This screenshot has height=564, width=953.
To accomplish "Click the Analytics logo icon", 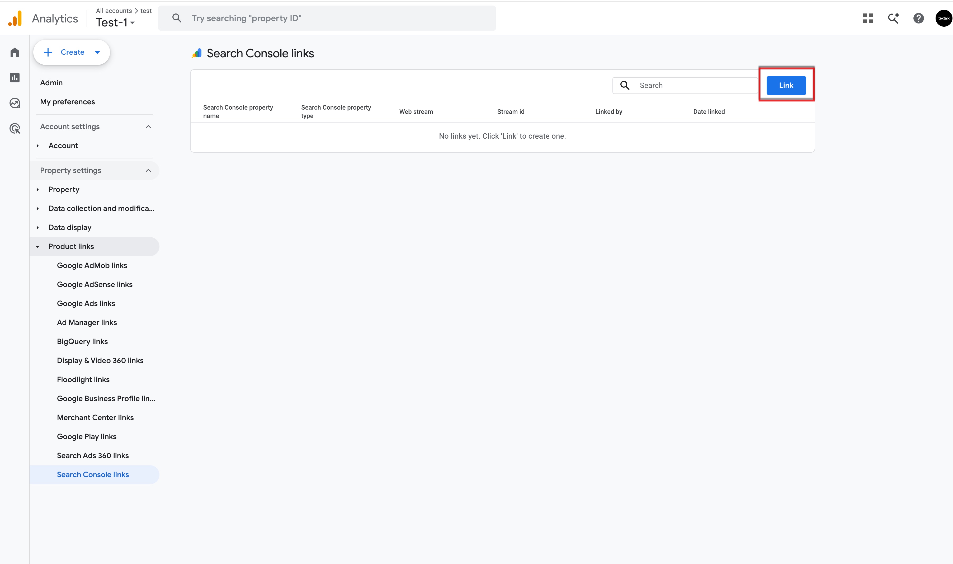I will point(15,18).
